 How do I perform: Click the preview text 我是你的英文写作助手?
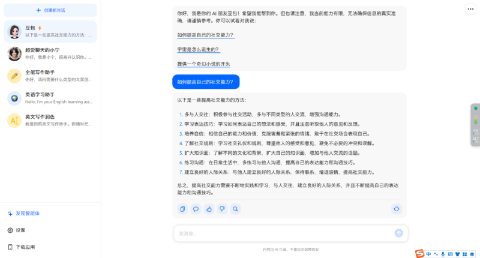tap(58, 124)
